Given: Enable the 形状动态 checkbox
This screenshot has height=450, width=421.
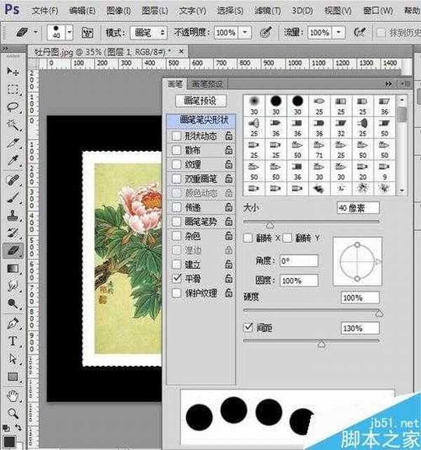Looking at the screenshot, I should (x=175, y=136).
